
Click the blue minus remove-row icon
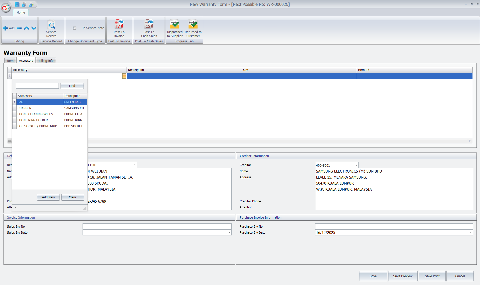[x=20, y=28]
